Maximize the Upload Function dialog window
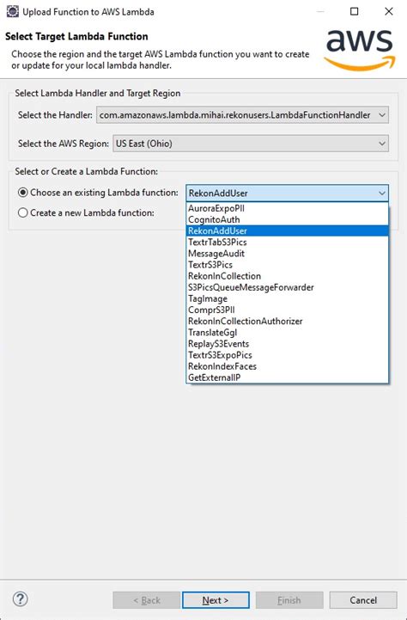Screen dimensions: 407x620 pyautogui.click(x=355, y=11)
